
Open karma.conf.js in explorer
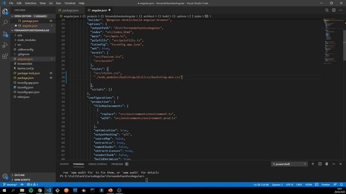25,68
